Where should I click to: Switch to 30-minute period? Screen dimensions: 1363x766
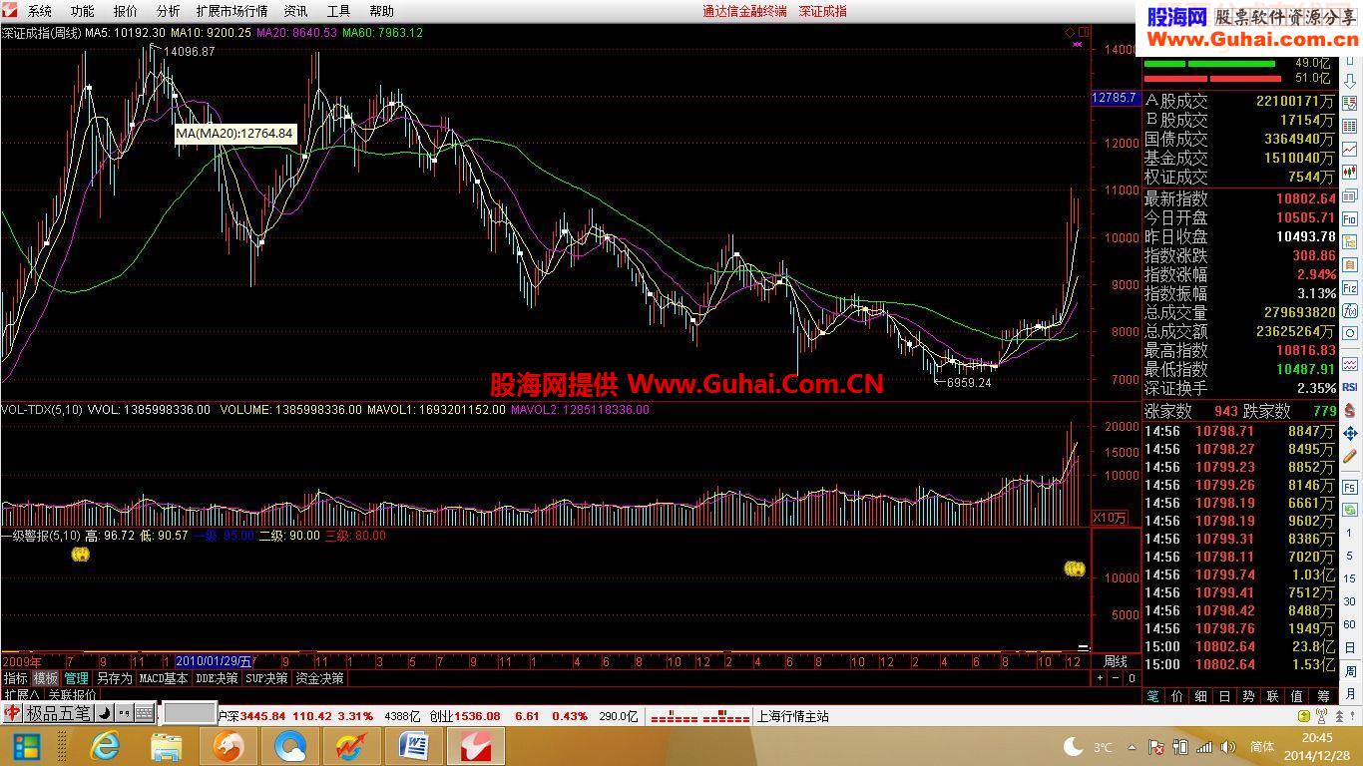click(x=1350, y=601)
